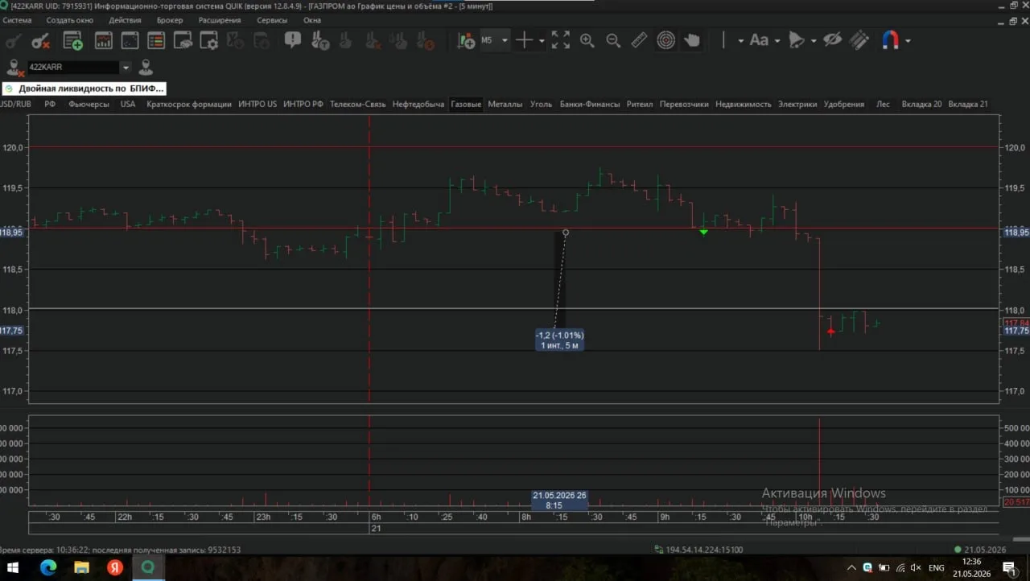Image resolution: width=1030 pixels, height=581 pixels.
Task: Select the ruler measurement tool
Action: [639, 40]
